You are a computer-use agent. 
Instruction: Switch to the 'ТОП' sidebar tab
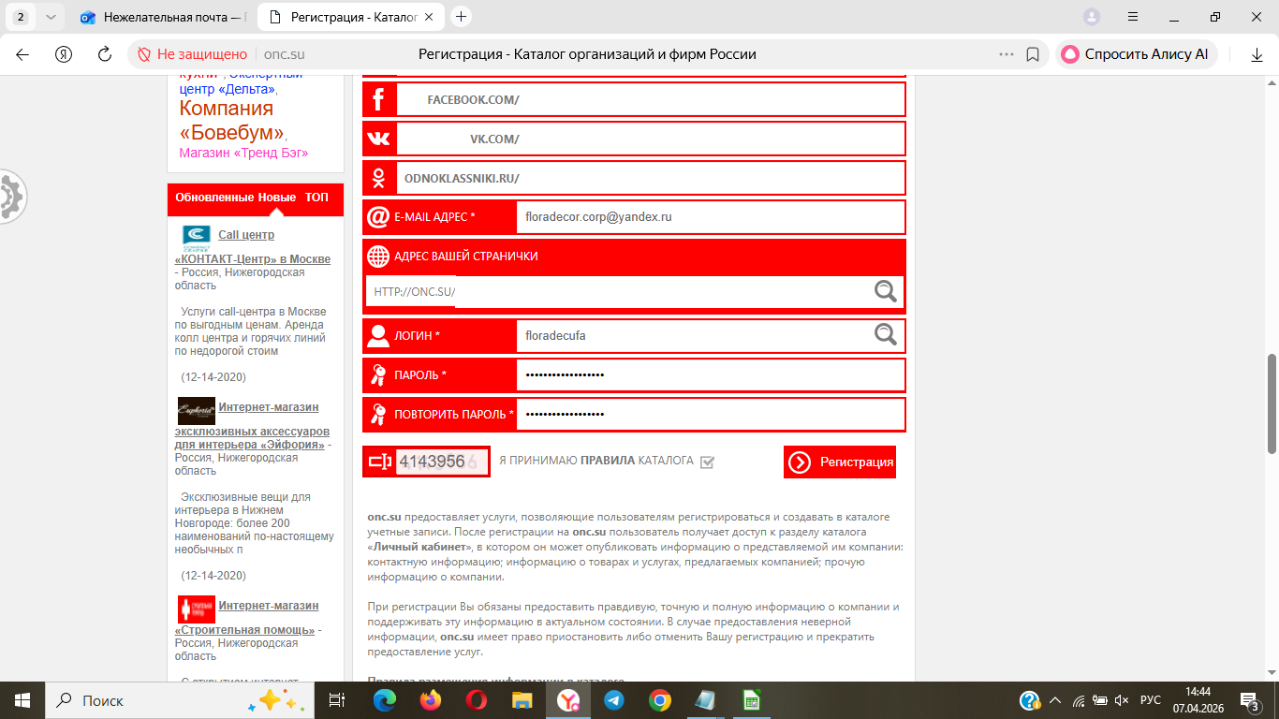pos(316,198)
